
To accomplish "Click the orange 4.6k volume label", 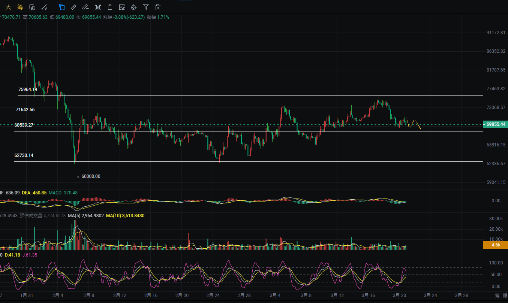I will click(x=495, y=245).
